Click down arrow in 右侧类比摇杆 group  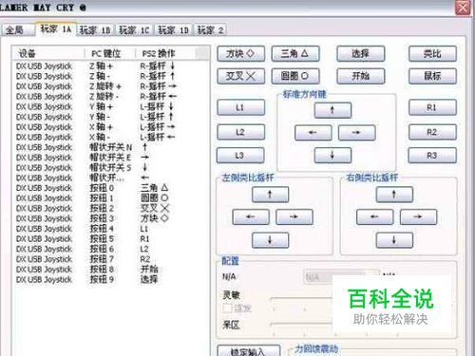pos(394,240)
